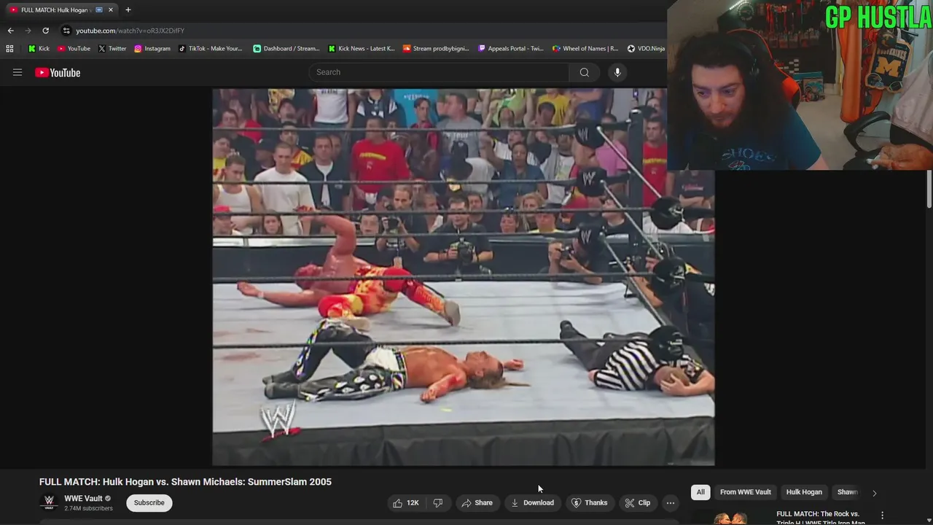Open the apps grid in bookmarks bar

[9, 49]
